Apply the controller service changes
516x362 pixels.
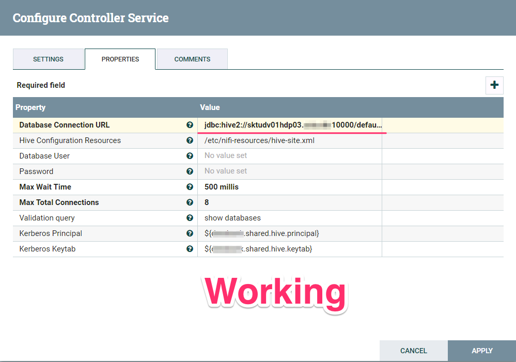tap(482, 351)
